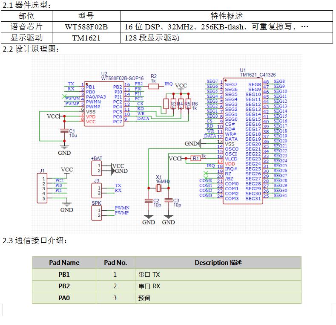
Task: Click the 'TM1621' model cell in the table
Action: pyautogui.click(x=86, y=38)
